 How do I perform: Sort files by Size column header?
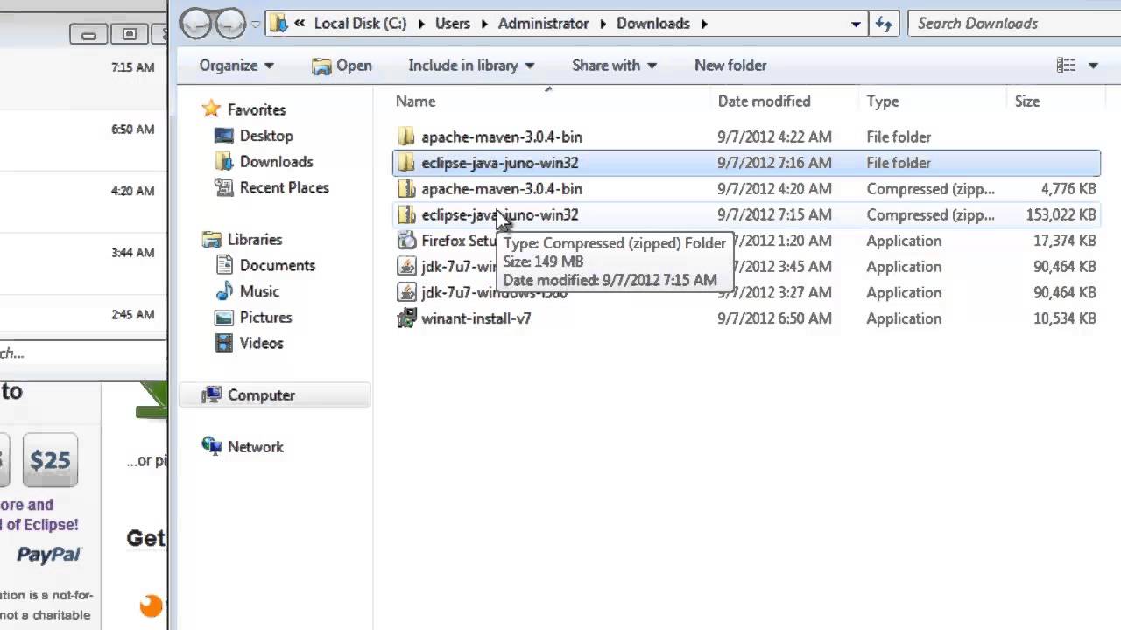[1026, 101]
